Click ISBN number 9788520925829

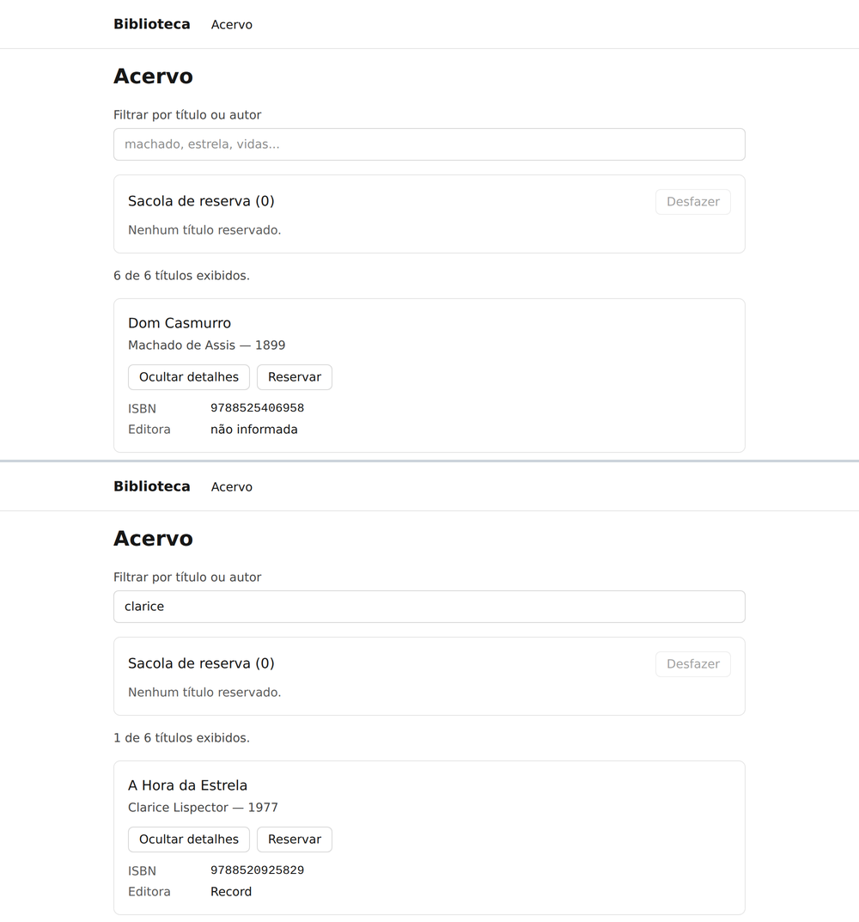pos(257,870)
